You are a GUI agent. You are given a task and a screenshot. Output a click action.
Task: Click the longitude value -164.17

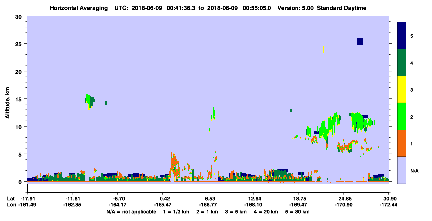point(118,205)
